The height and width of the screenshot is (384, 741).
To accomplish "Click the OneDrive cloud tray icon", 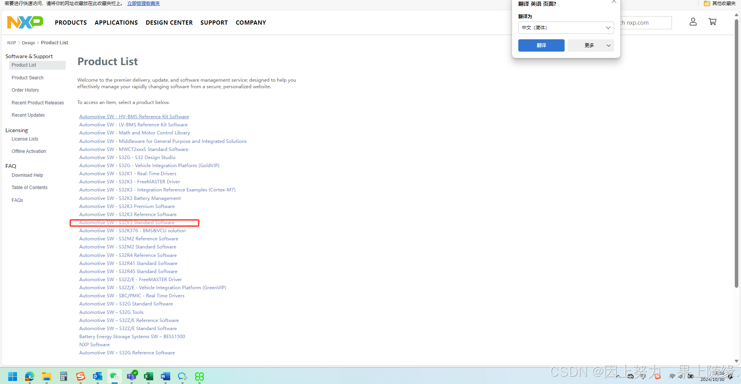I will [631, 376].
